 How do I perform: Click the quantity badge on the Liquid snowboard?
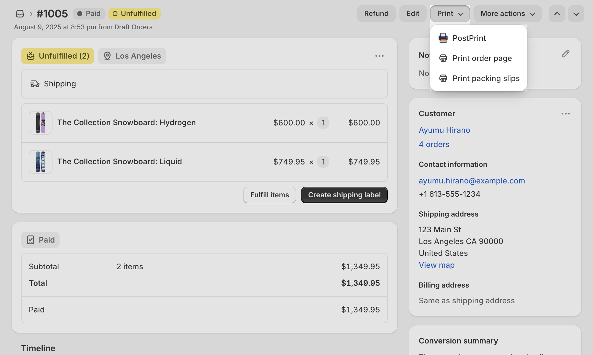tap(323, 162)
